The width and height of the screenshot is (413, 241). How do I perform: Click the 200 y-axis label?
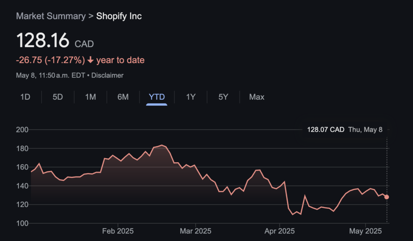[x=22, y=130]
